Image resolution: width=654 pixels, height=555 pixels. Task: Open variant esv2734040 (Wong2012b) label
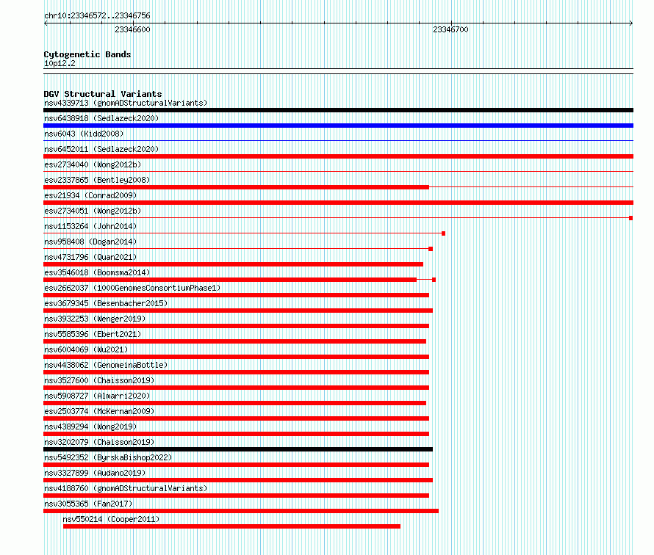click(93, 164)
